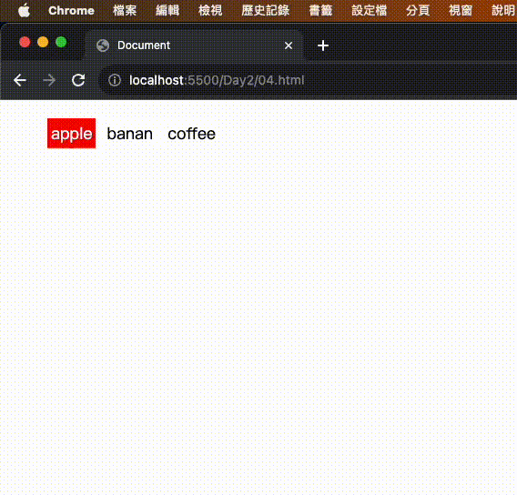Open the 書籤 menu

coord(320,11)
